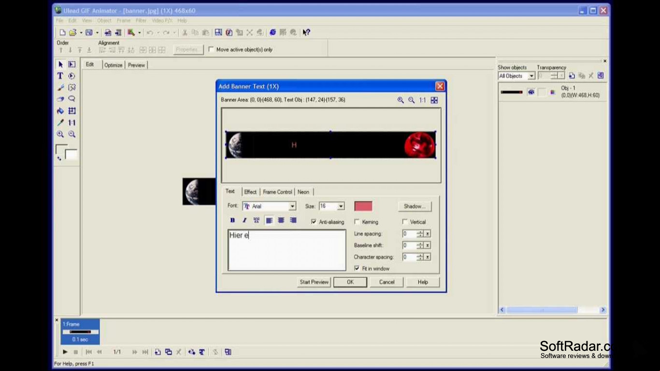The image size is (660, 371).
Task: Select the Edit tab in main window
Action: click(90, 64)
